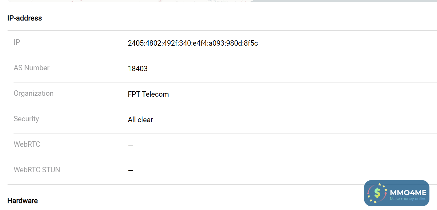437x210 pixels.
Task: Click the AS Number row label
Action: [31, 68]
